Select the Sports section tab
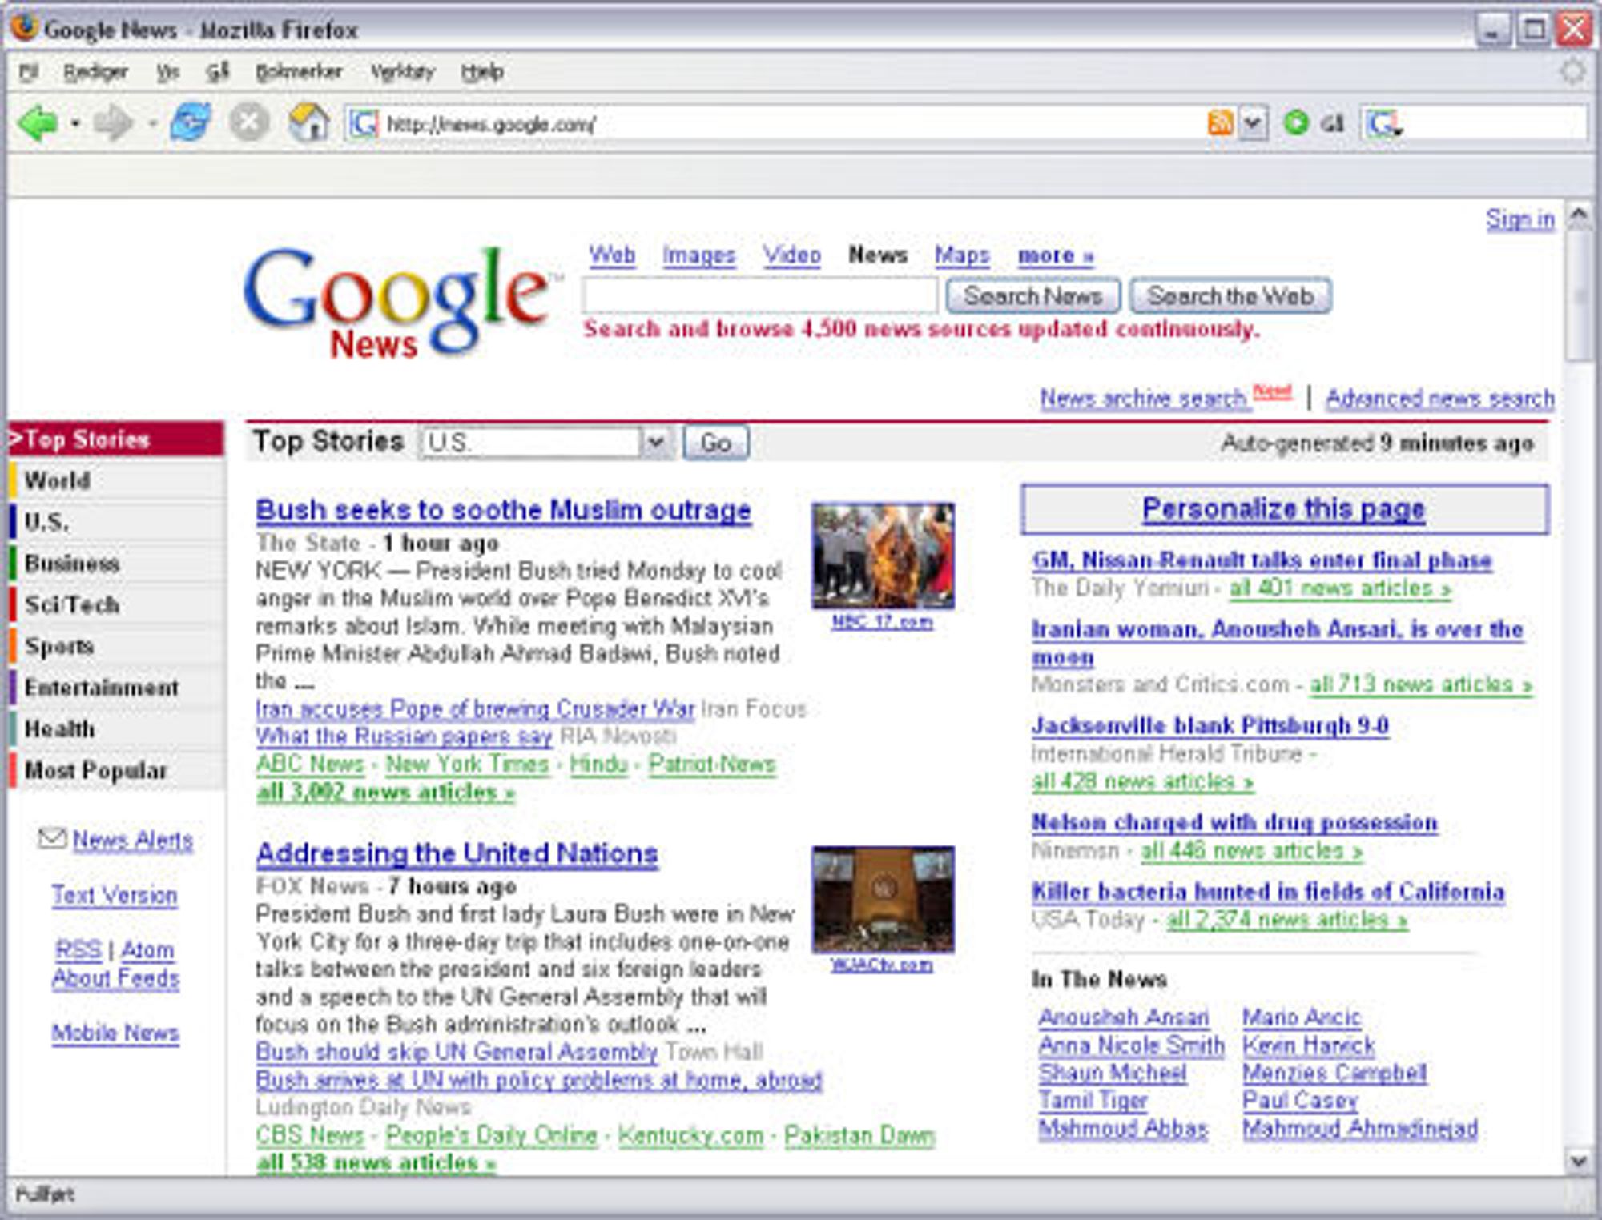Viewport: 1602px width, 1220px height. click(x=117, y=646)
